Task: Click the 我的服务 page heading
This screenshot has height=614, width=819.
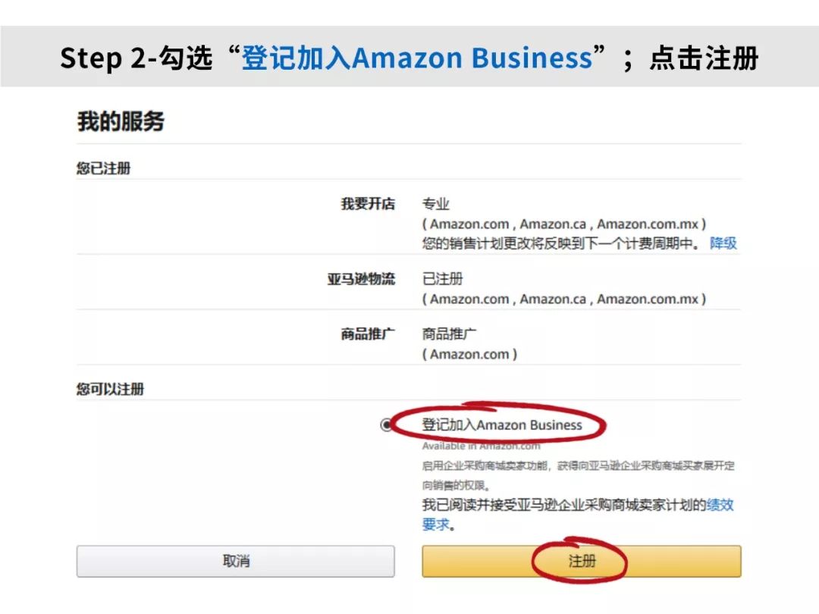Action: tap(121, 121)
